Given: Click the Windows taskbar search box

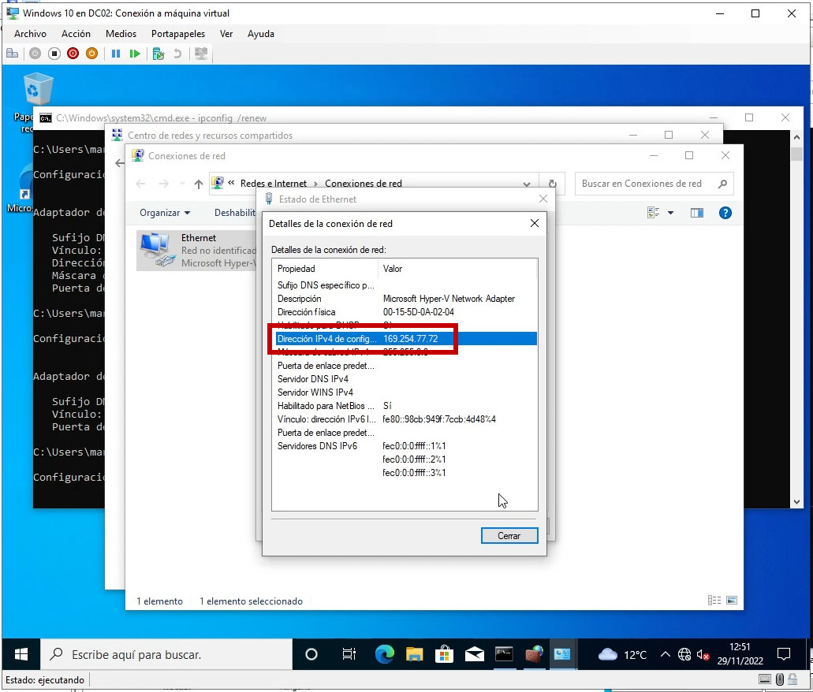Looking at the screenshot, I should [x=166, y=654].
